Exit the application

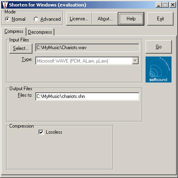click(160, 19)
